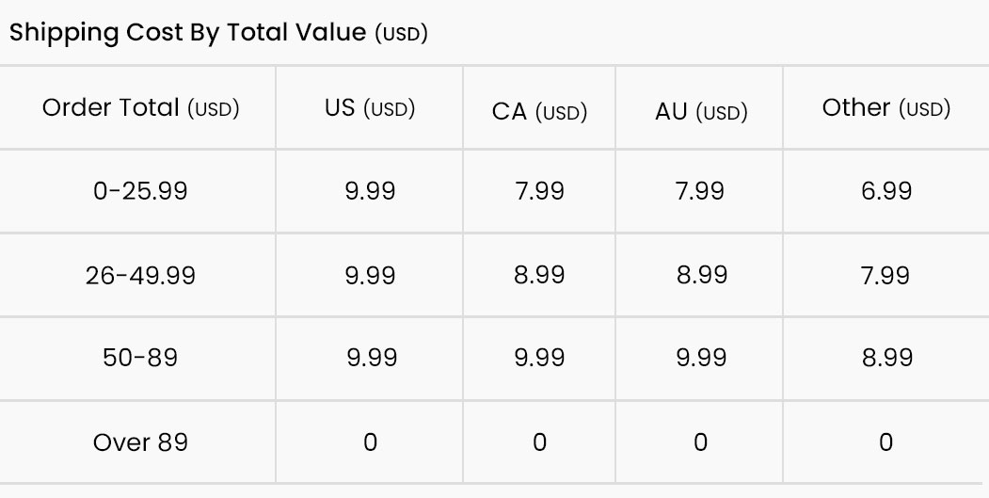Select AU 8.99 cost in 26-49.99 row
This screenshot has height=498, width=989.
tap(701, 275)
